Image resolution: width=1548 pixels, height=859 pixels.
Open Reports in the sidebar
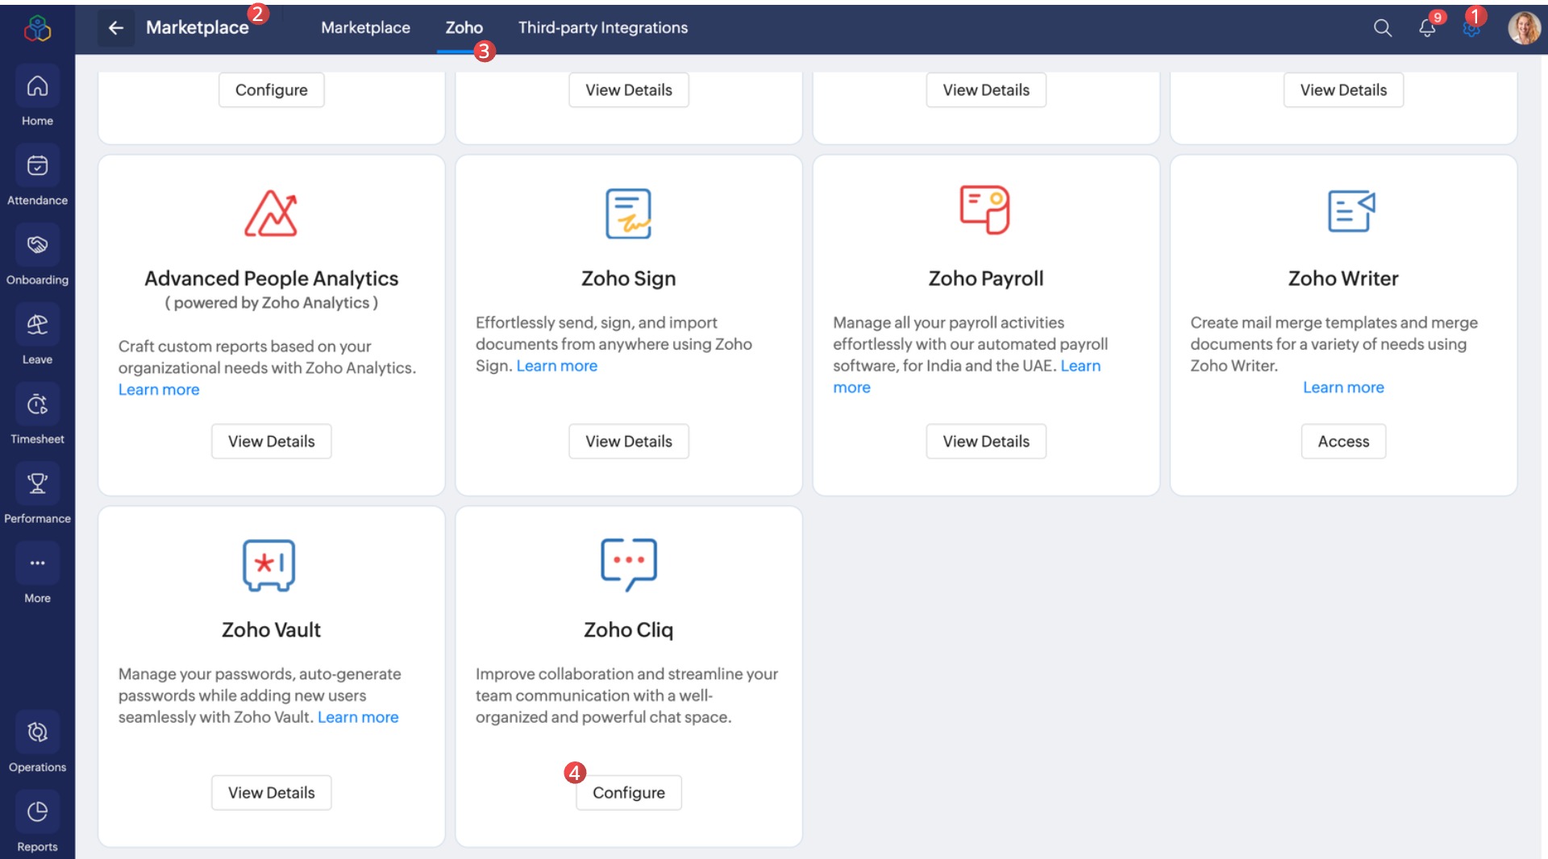(37, 811)
